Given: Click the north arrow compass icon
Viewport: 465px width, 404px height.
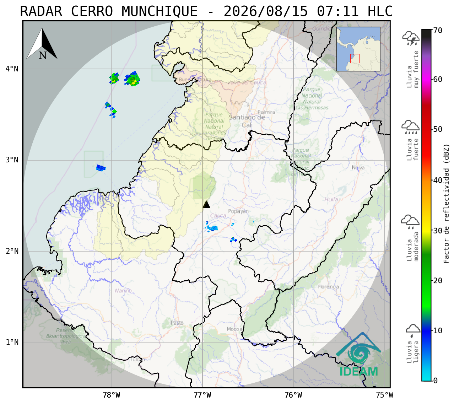Looking at the screenshot, I should tap(42, 44).
